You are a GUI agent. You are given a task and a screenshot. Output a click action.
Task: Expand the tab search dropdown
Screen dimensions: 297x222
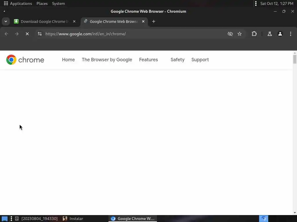pyautogui.click(x=6, y=21)
